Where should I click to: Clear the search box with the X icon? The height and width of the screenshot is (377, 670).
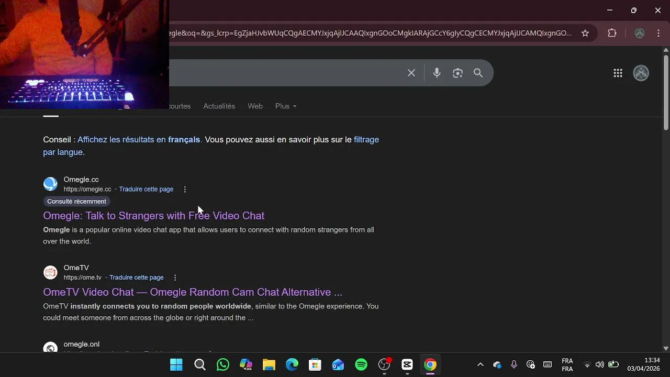411,73
